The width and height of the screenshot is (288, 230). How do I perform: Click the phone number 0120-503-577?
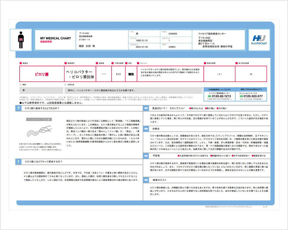[253, 96]
